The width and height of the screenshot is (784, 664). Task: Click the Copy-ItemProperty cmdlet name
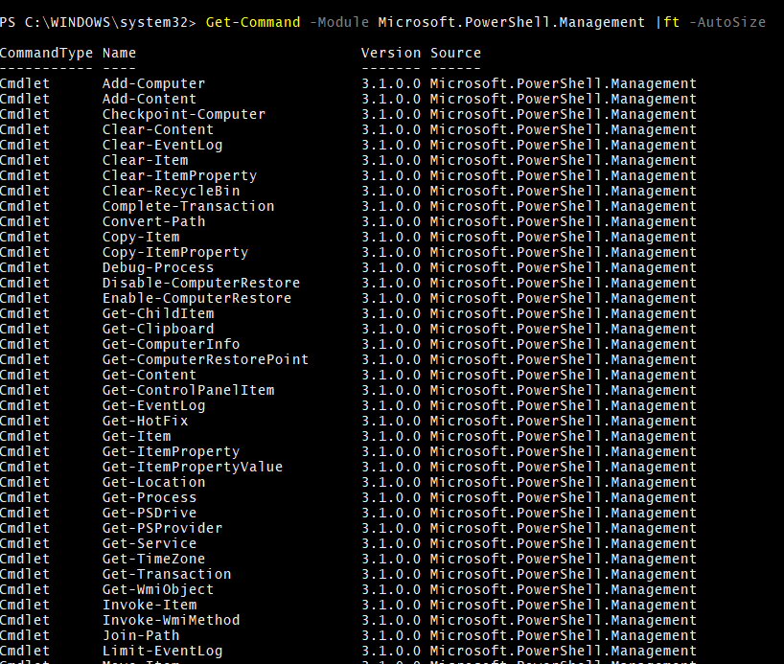(175, 252)
